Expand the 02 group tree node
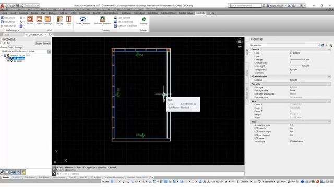The image size is (334, 187). point(5,61)
